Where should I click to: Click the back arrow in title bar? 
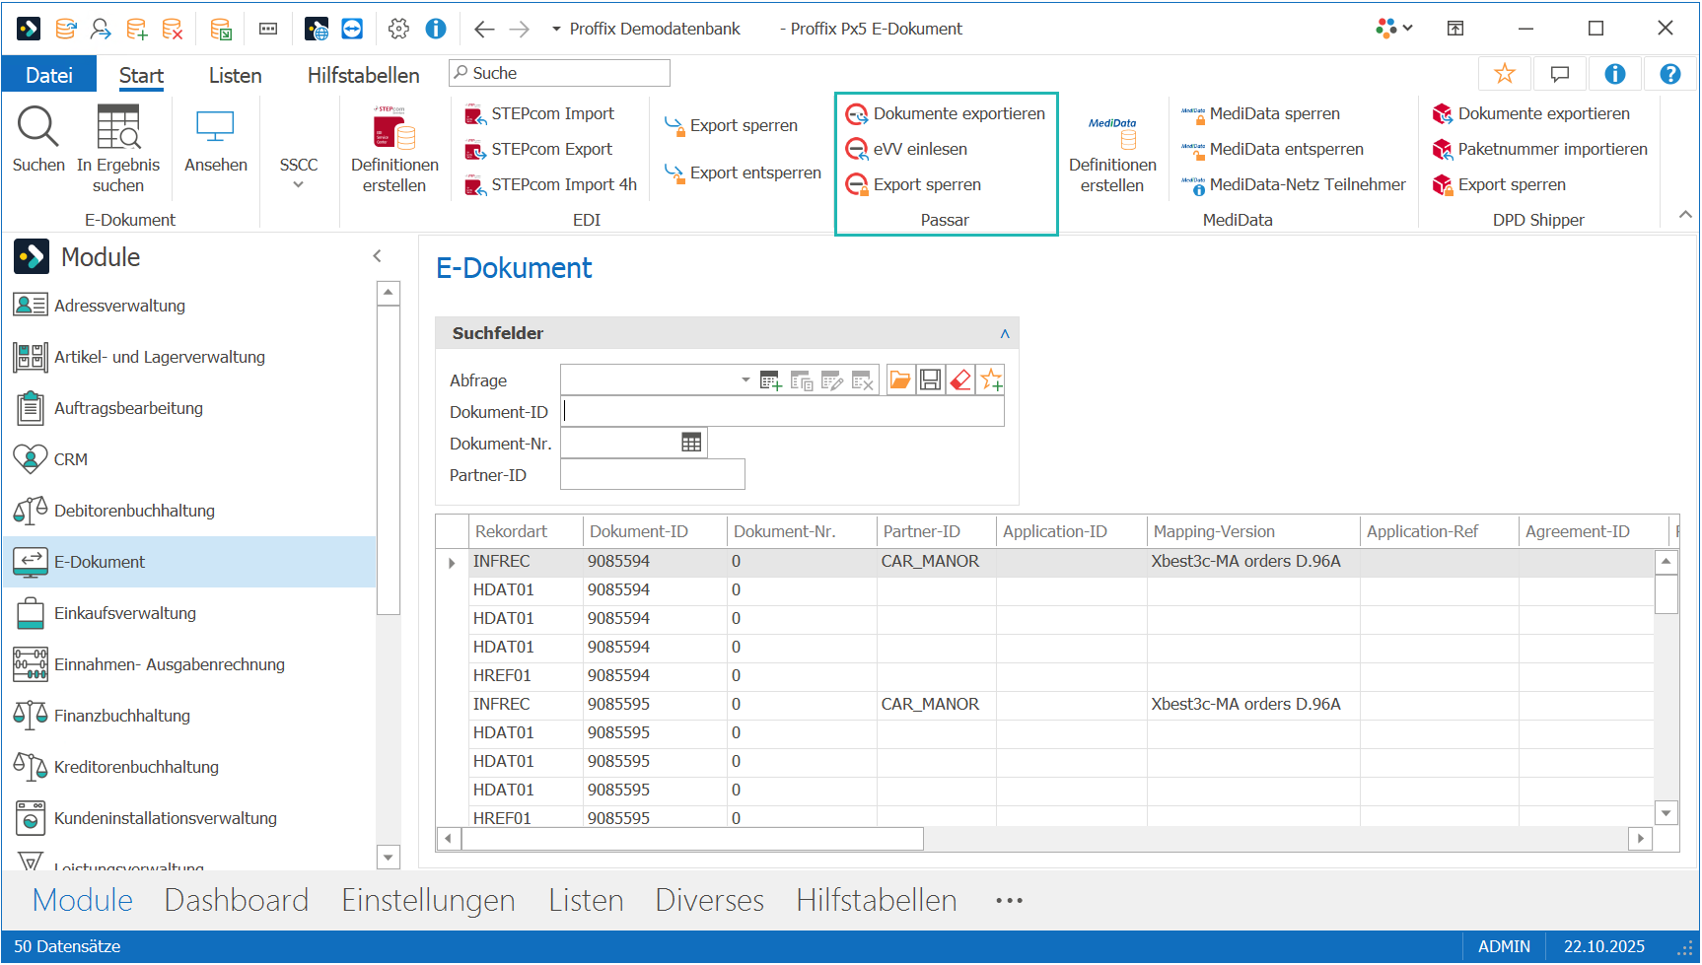pyautogui.click(x=484, y=30)
